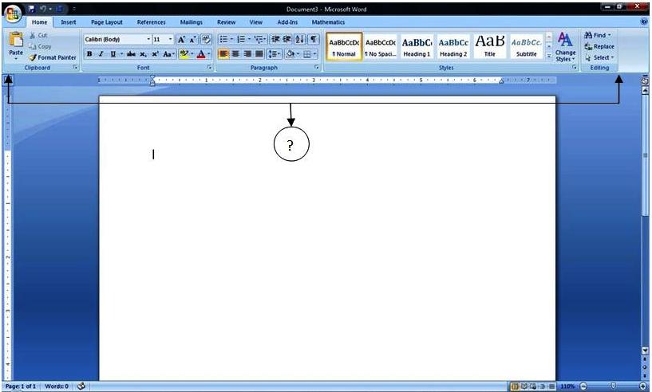This screenshot has height=392, width=652.
Task: Open the Office Button menu
Action: click(x=13, y=14)
